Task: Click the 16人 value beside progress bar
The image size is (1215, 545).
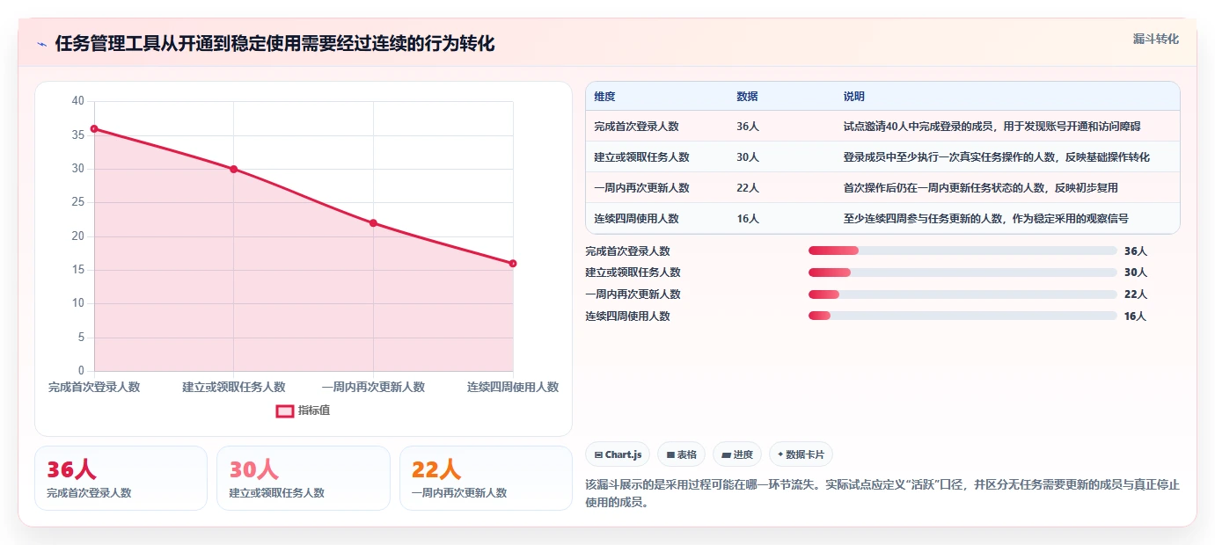Action: (x=1135, y=316)
